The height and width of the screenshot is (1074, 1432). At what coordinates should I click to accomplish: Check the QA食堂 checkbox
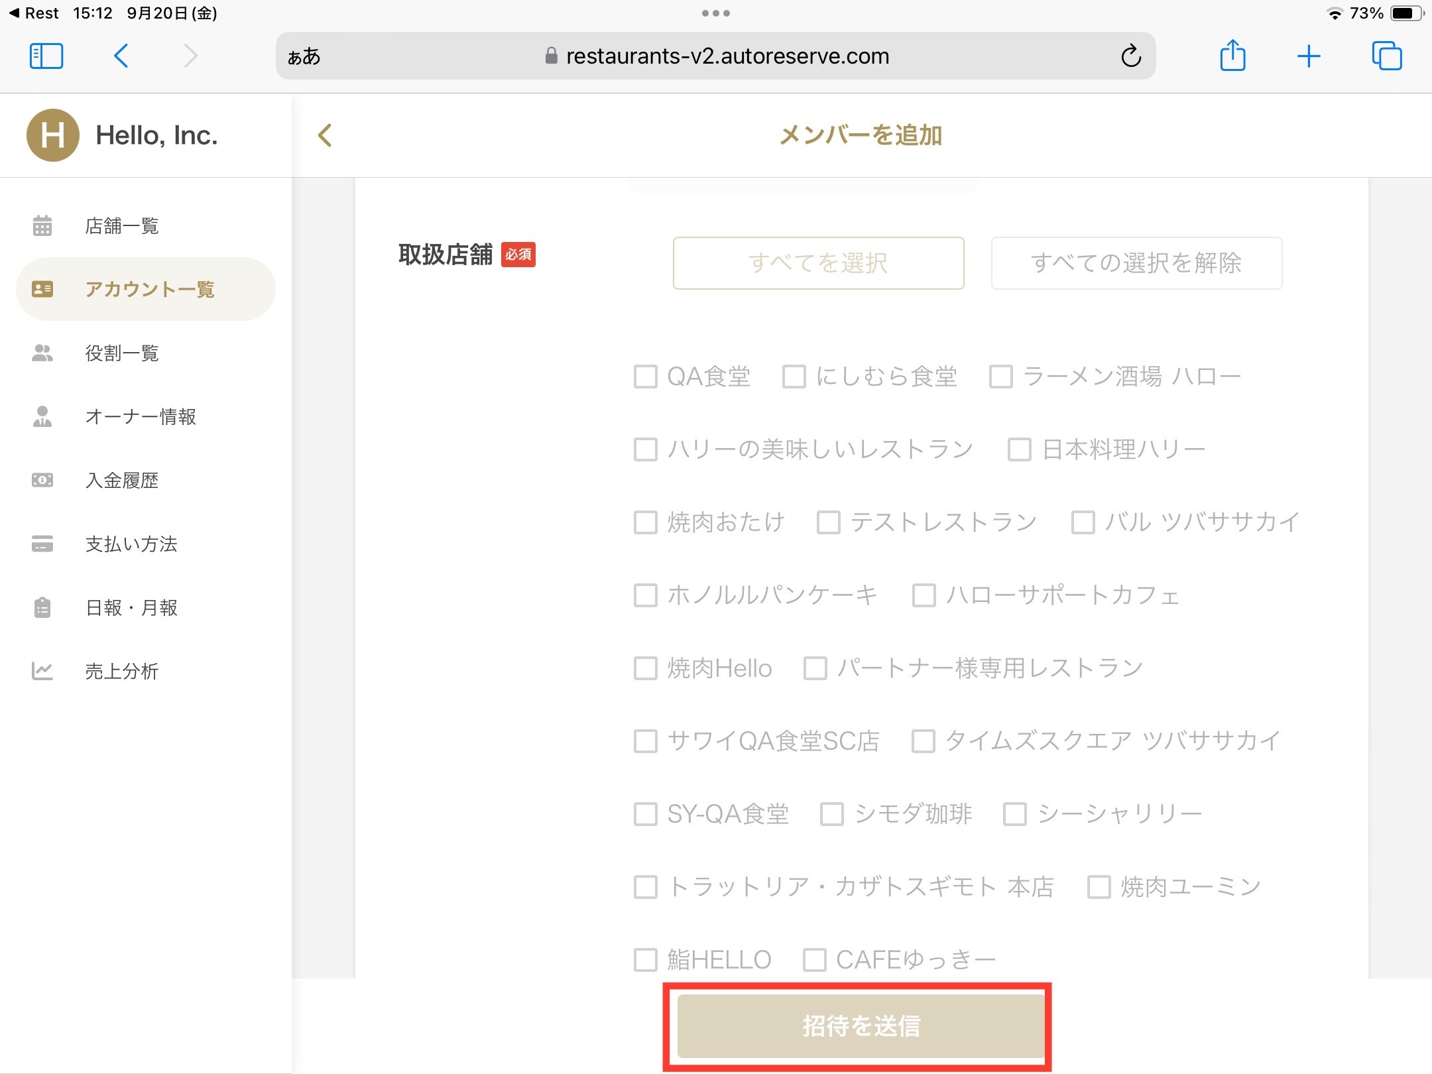click(x=645, y=377)
